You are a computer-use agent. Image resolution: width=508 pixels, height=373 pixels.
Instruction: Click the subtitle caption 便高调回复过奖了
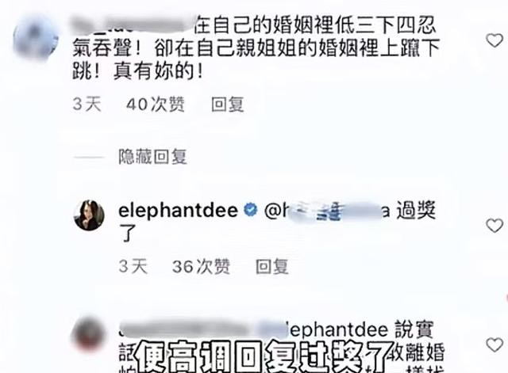[264, 357]
